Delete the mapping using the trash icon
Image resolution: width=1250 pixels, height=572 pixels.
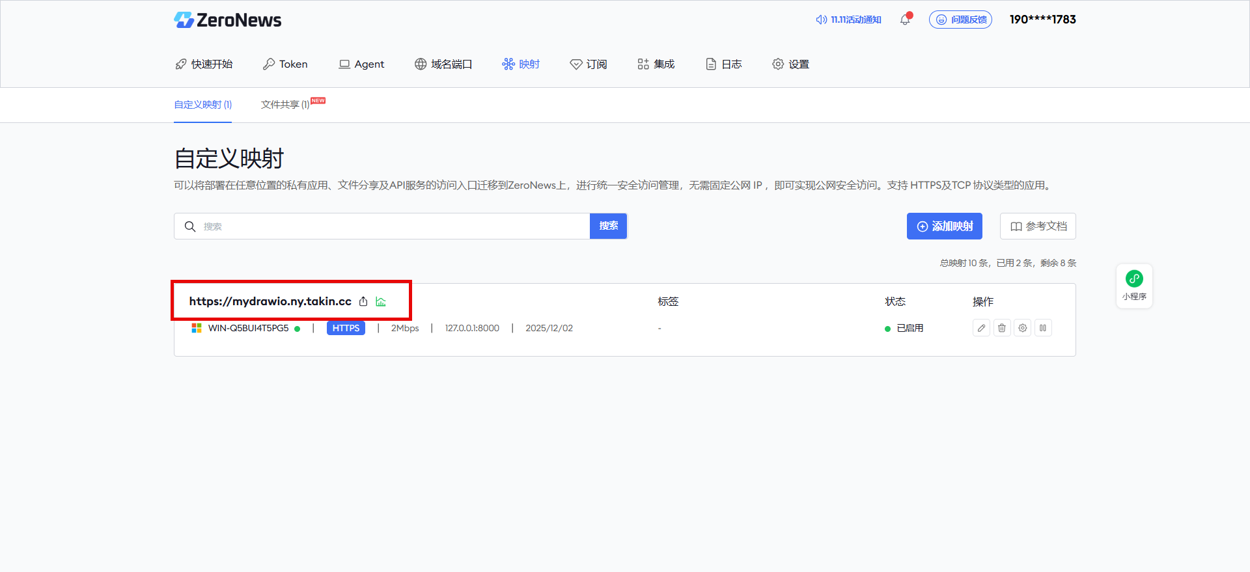(x=1002, y=328)
